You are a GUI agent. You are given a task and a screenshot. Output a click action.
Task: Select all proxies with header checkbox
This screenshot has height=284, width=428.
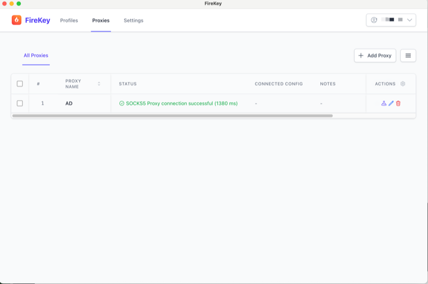tap(20, 84)
